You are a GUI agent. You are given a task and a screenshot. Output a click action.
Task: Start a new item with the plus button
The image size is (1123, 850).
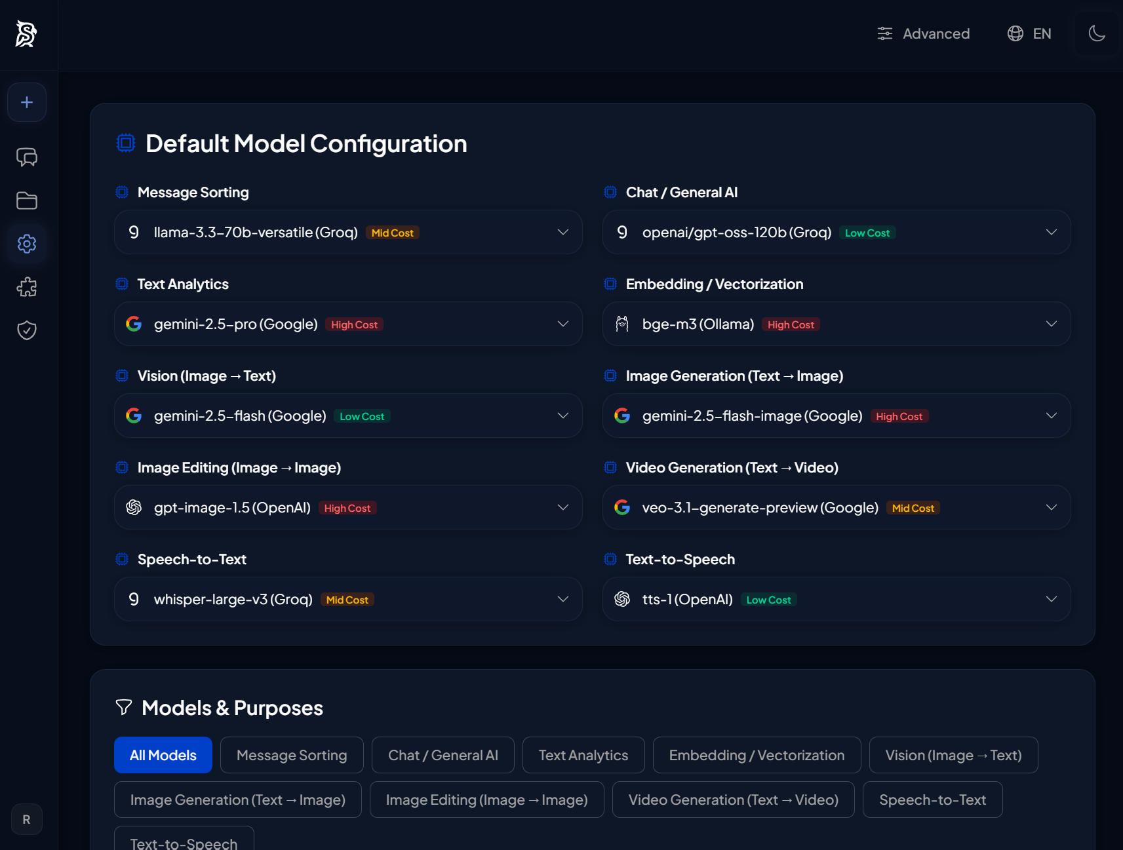[27, 102]
